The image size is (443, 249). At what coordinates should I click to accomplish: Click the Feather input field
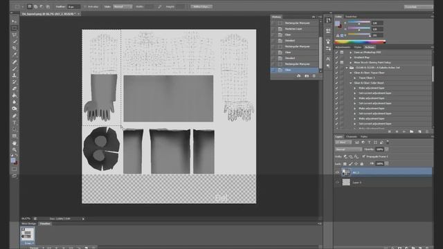74,7
